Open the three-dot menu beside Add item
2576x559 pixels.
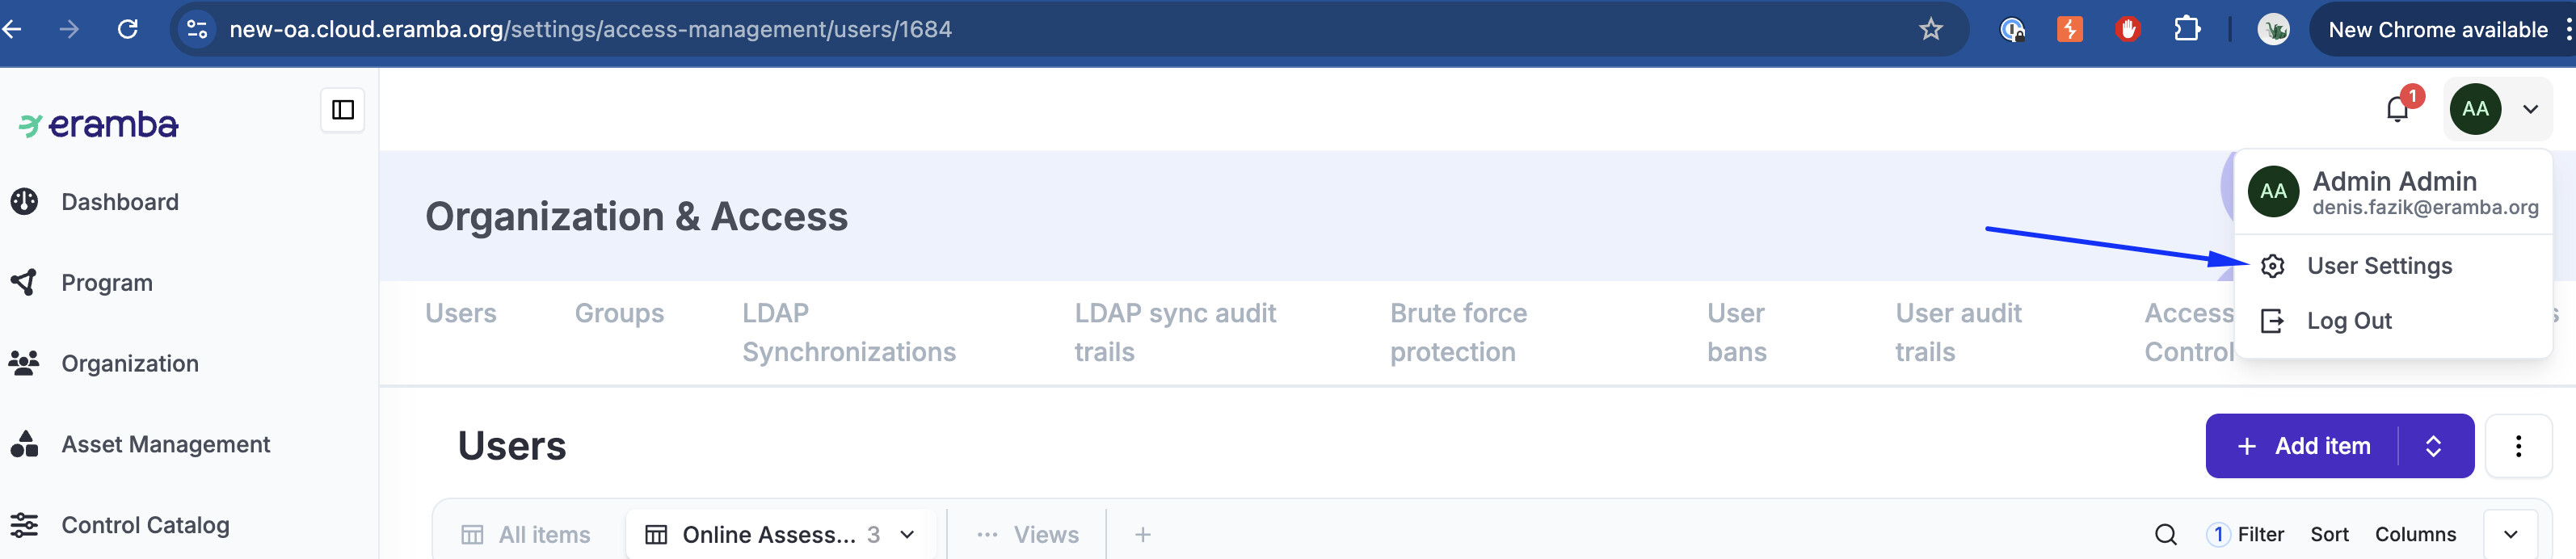point(2517,446)
